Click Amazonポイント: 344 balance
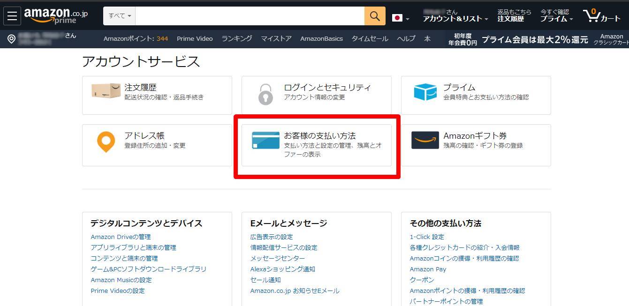Viewport: 629px width, 306px height. (x=136, y=39)
